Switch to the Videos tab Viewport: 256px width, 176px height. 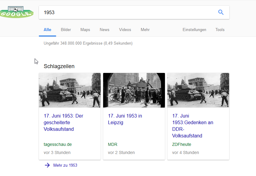(x=125, y=30)
